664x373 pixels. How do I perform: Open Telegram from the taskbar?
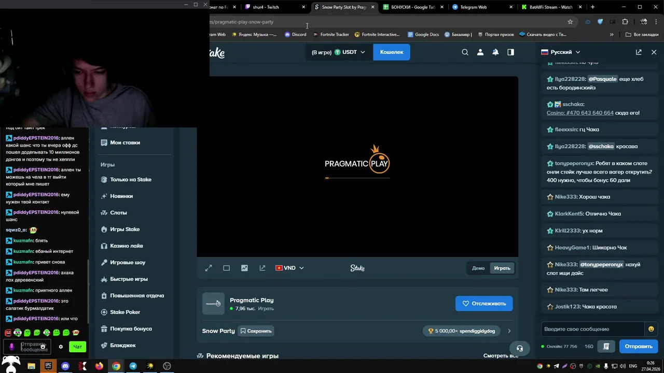click(x=133, y=366)
